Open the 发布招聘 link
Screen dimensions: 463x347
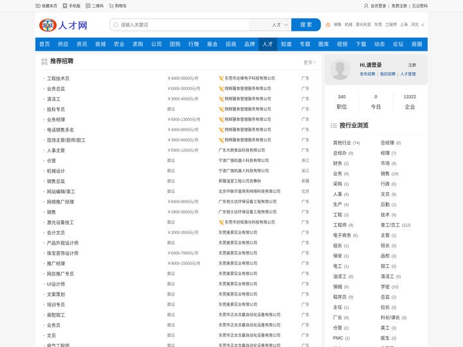point(367,74)
